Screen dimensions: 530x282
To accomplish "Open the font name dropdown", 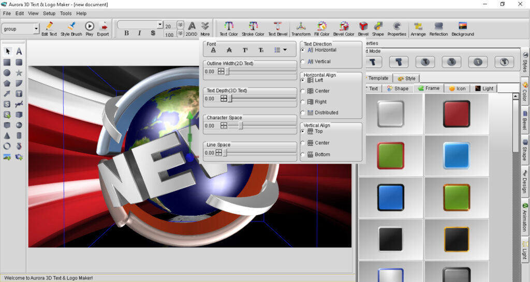I will 160,25.
